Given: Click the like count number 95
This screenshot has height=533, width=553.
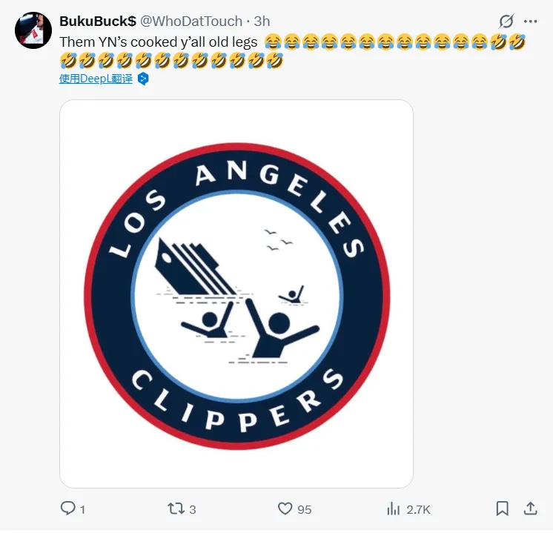Looking at the screenshot, I should click(x=304, y=509).
